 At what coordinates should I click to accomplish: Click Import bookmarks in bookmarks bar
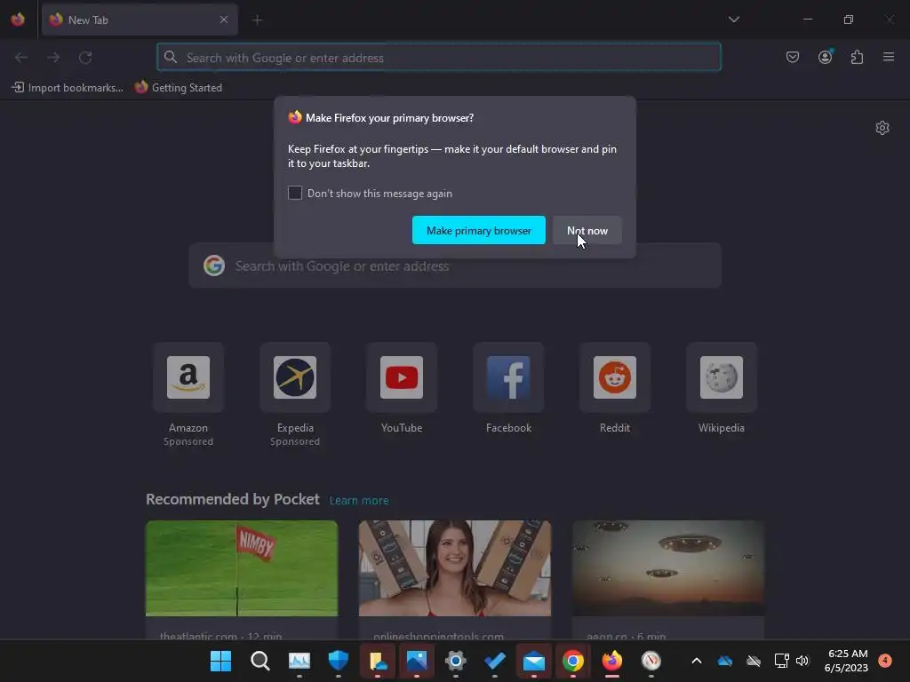[68, 88]
